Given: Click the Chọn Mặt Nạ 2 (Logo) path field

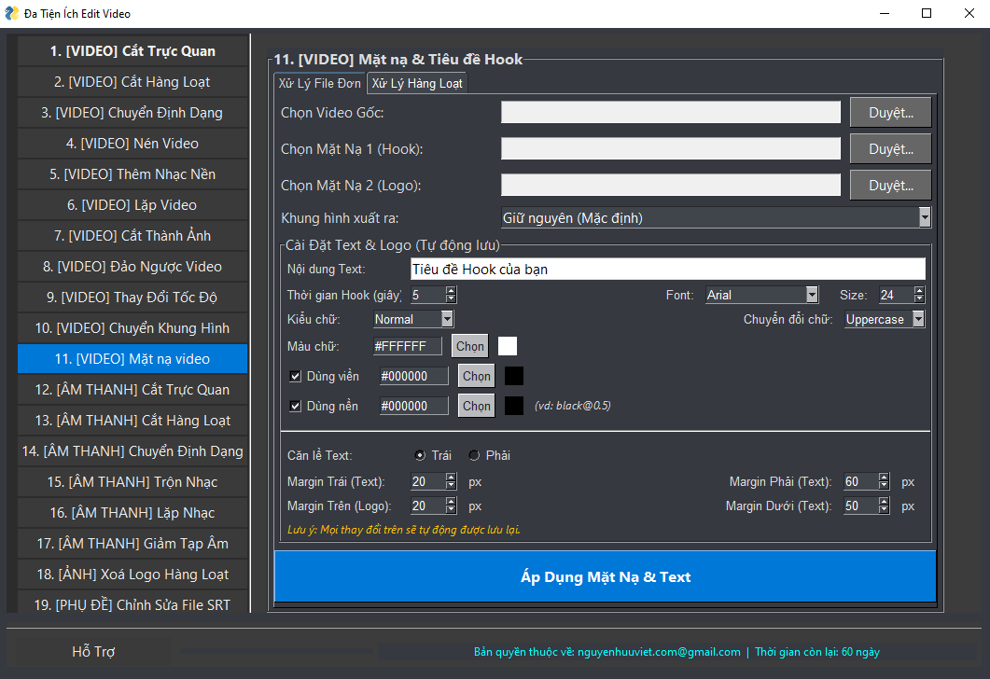Looking at the screenshot, I should click(671, 186).
